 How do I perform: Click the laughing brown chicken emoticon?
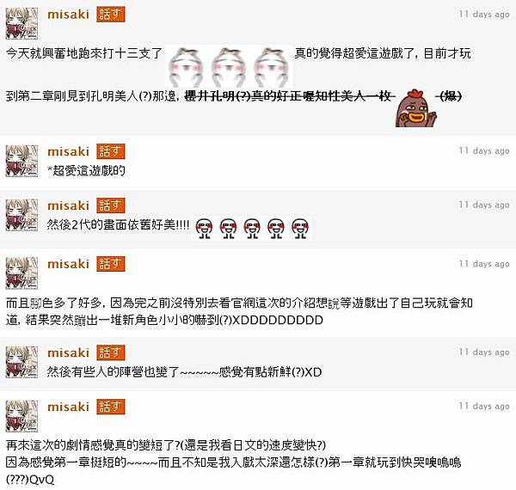416,107
